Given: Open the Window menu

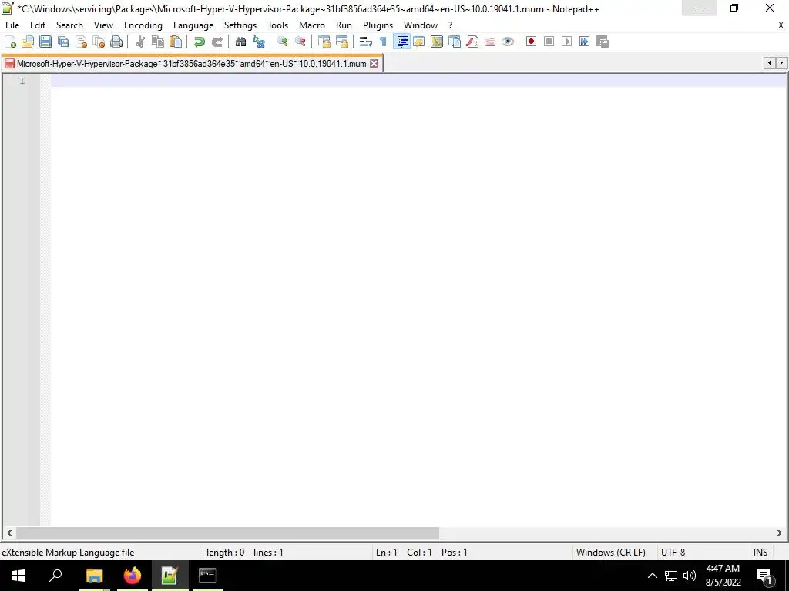Looking at the screenshot, I should click(420, 25).
